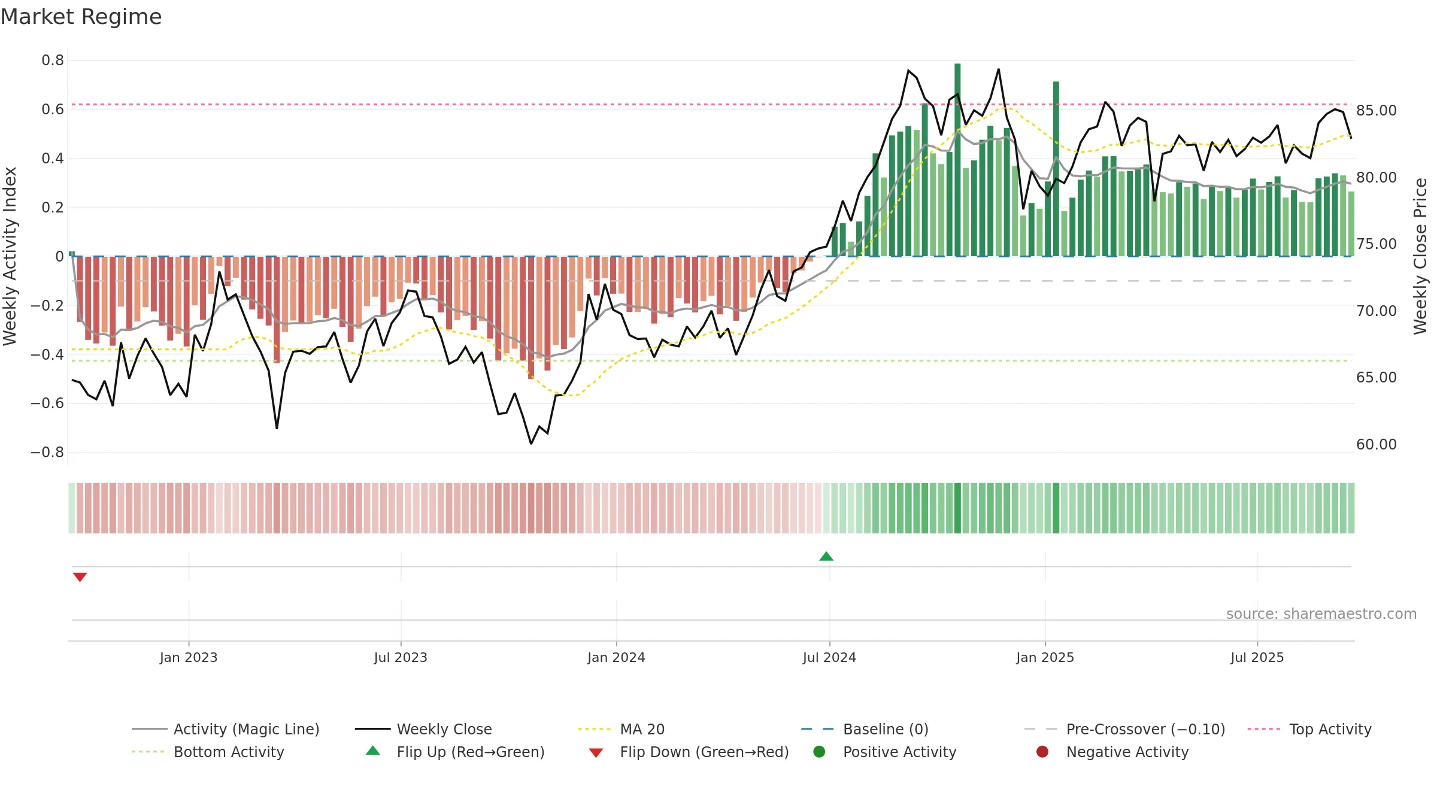Image resolution: width=1437 pixels, height=808 pixels.
Task: Click the Jul 2025 axis label
Action: [x=1257, y=657]
